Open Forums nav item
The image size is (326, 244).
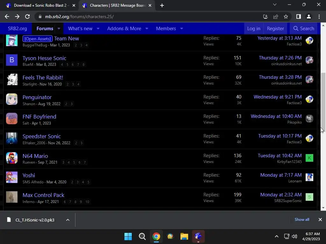(x=45, y=28)
